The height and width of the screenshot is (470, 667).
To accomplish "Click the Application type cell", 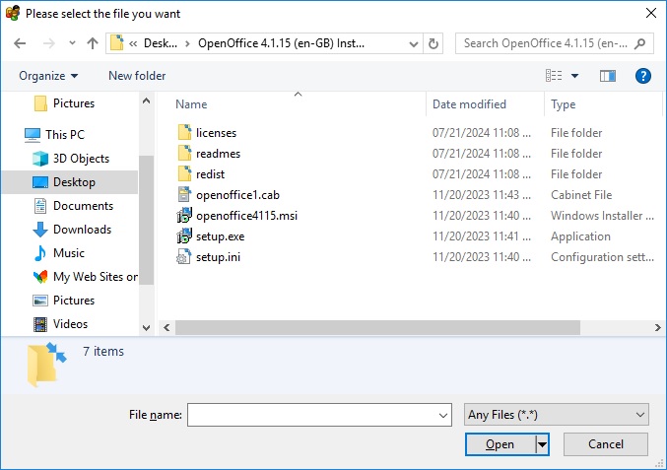I will click(580, 236).
